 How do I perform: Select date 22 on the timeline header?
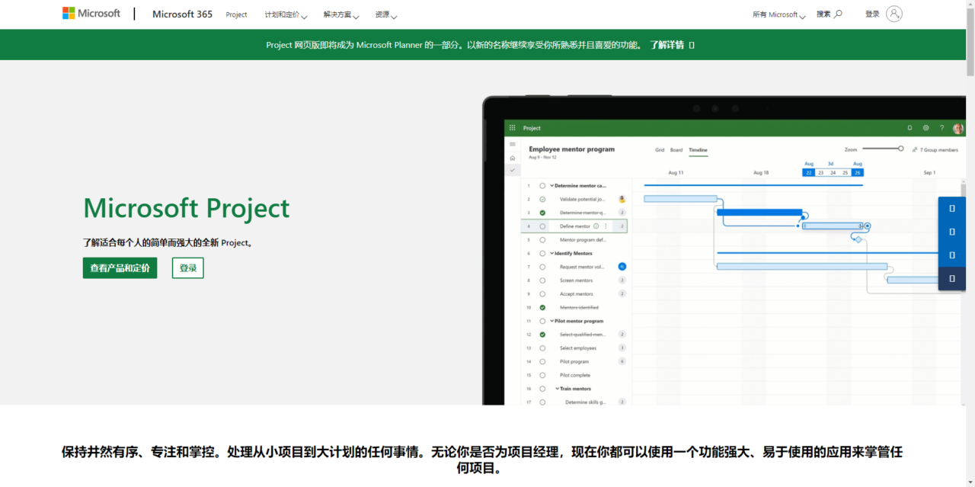click(x=809, y=172)
